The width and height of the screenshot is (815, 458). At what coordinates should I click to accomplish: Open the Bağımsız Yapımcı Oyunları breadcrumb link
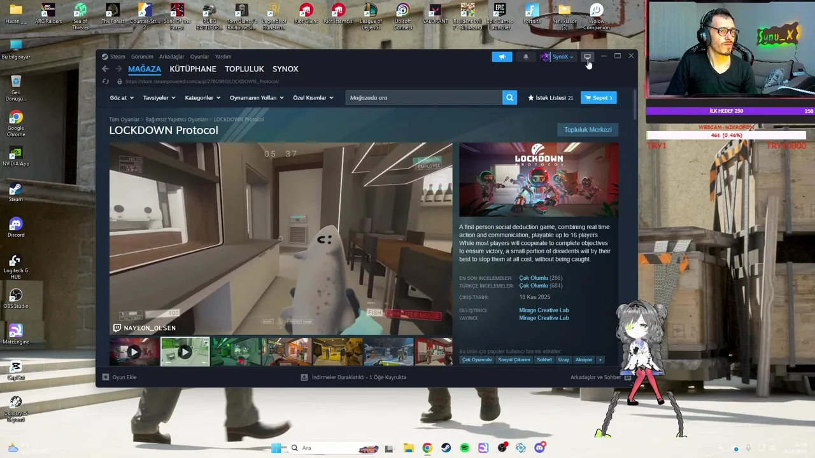(x=176, y=120)
